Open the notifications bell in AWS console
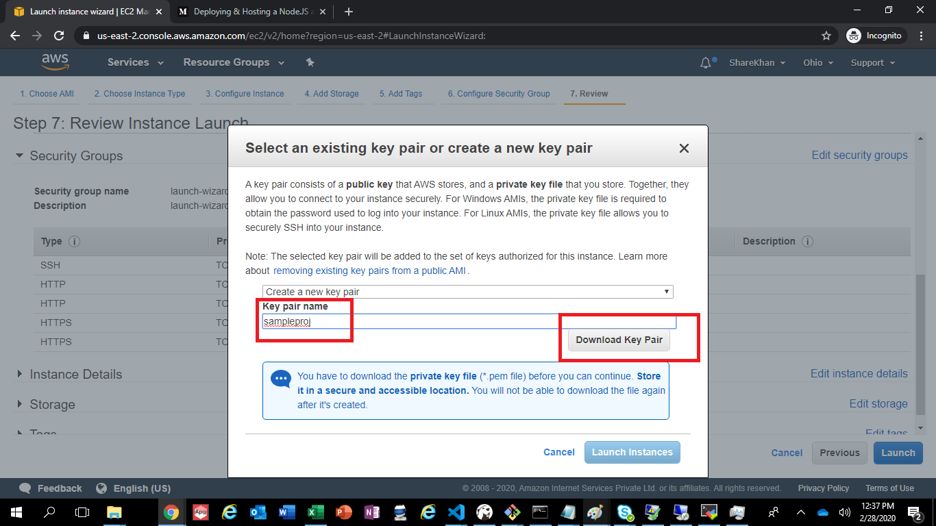The image size is (936, 526). [x=705, y=62]
